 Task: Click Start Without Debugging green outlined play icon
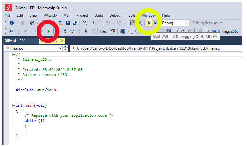(x=149, y=23)
